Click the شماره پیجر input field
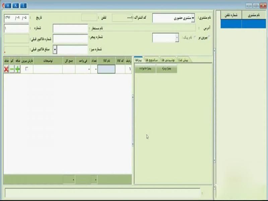Image resolution: width=268 pixels, height=201 pixels. click(70, 39)
